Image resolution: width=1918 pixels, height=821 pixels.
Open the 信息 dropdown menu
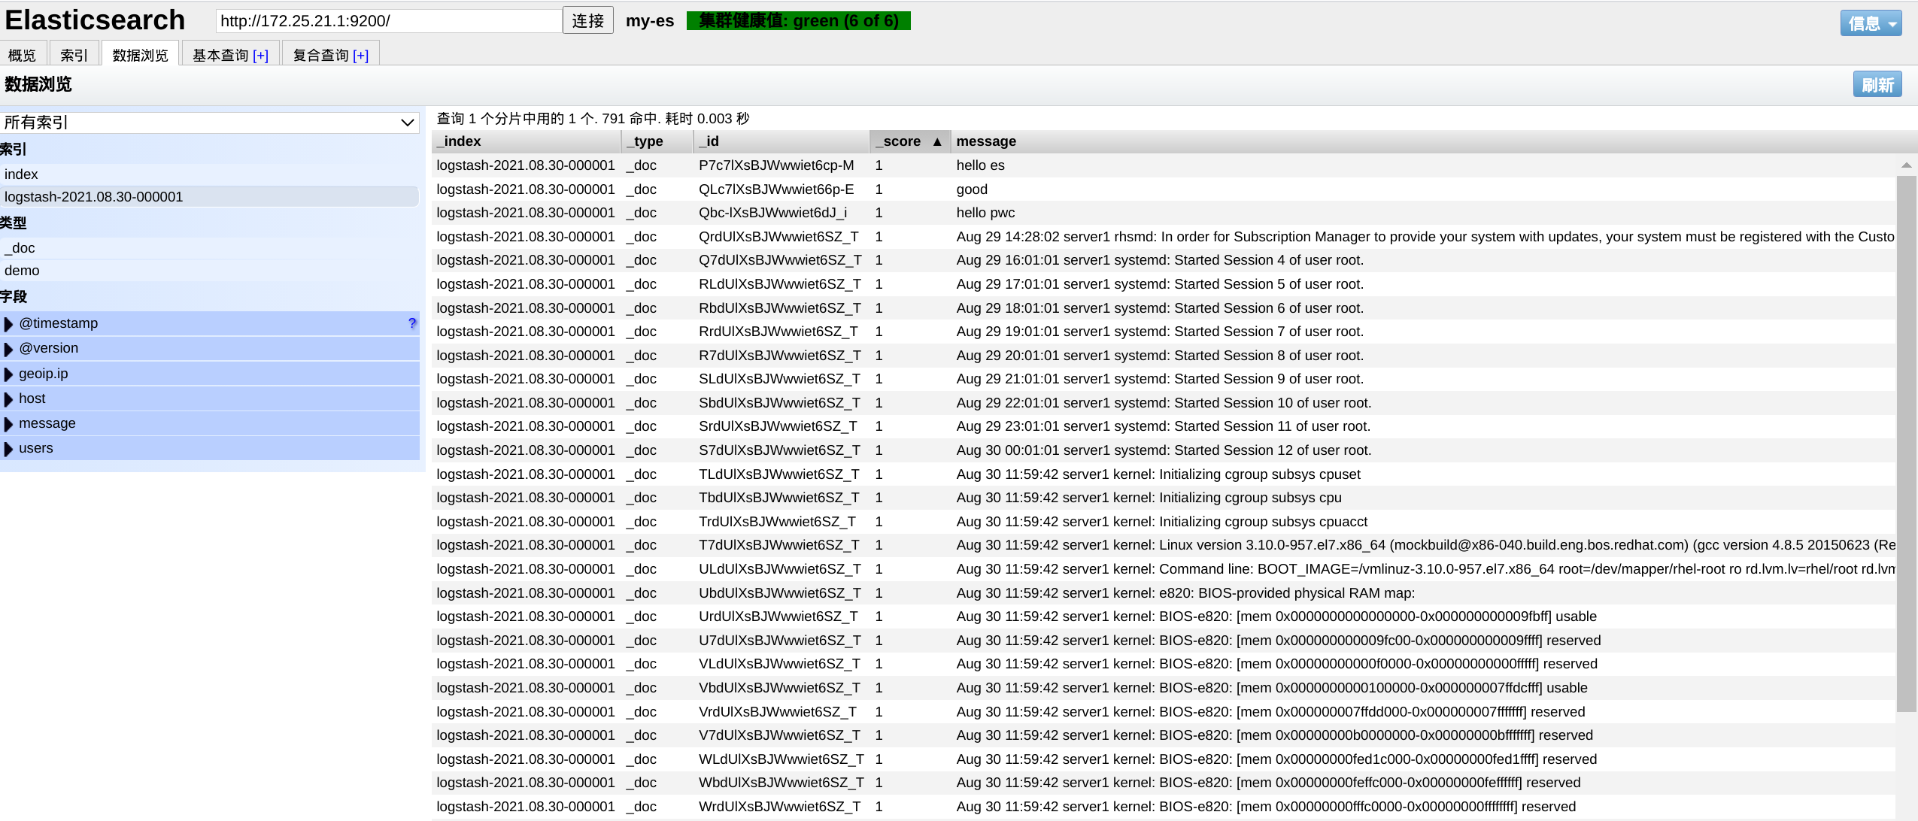click(1871, 23)
